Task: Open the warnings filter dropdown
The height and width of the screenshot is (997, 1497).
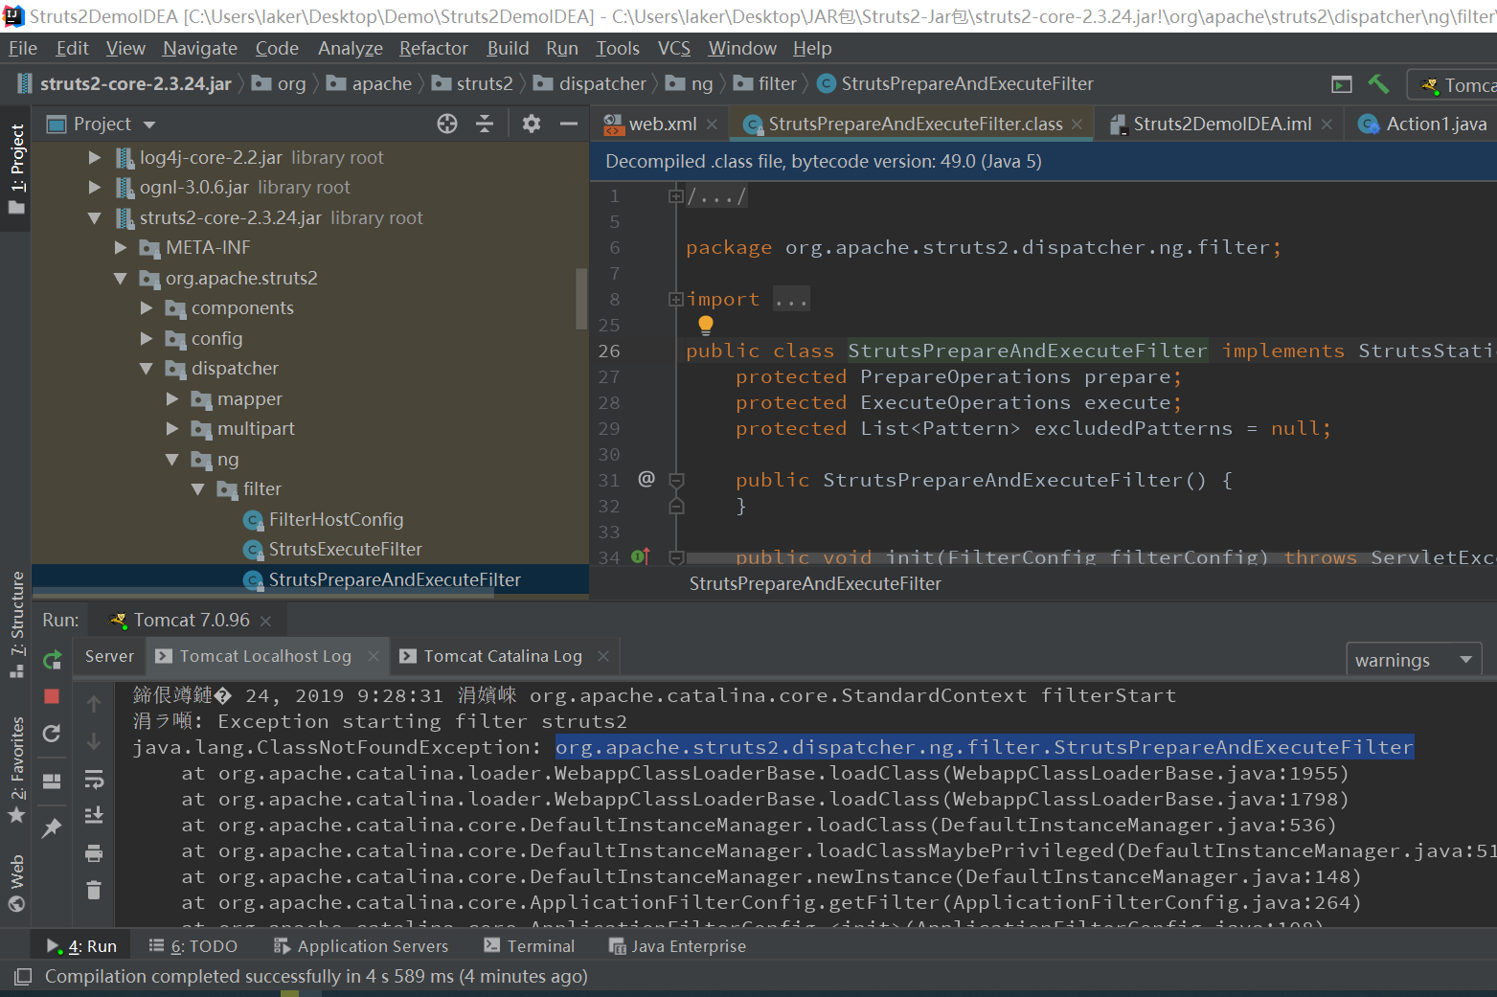Action: coord(1414,660)
